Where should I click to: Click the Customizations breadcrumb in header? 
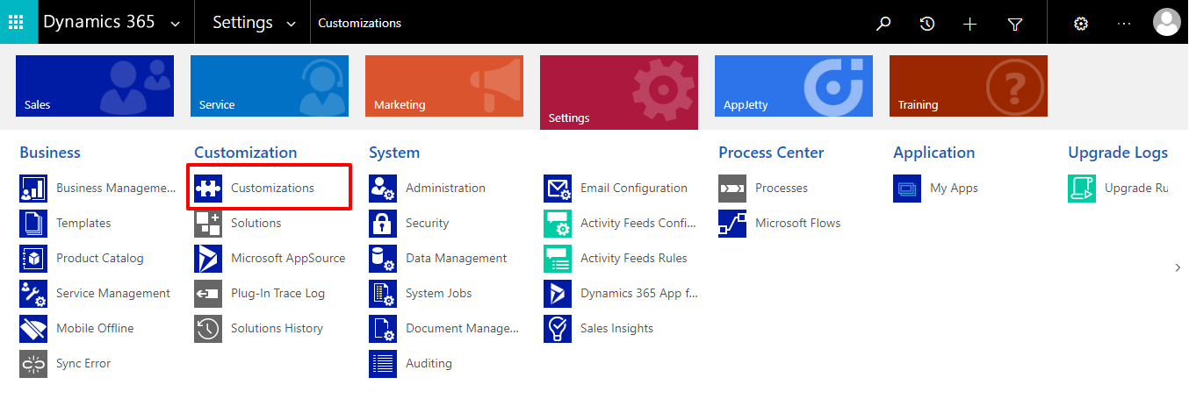click(x=359, y=24)
